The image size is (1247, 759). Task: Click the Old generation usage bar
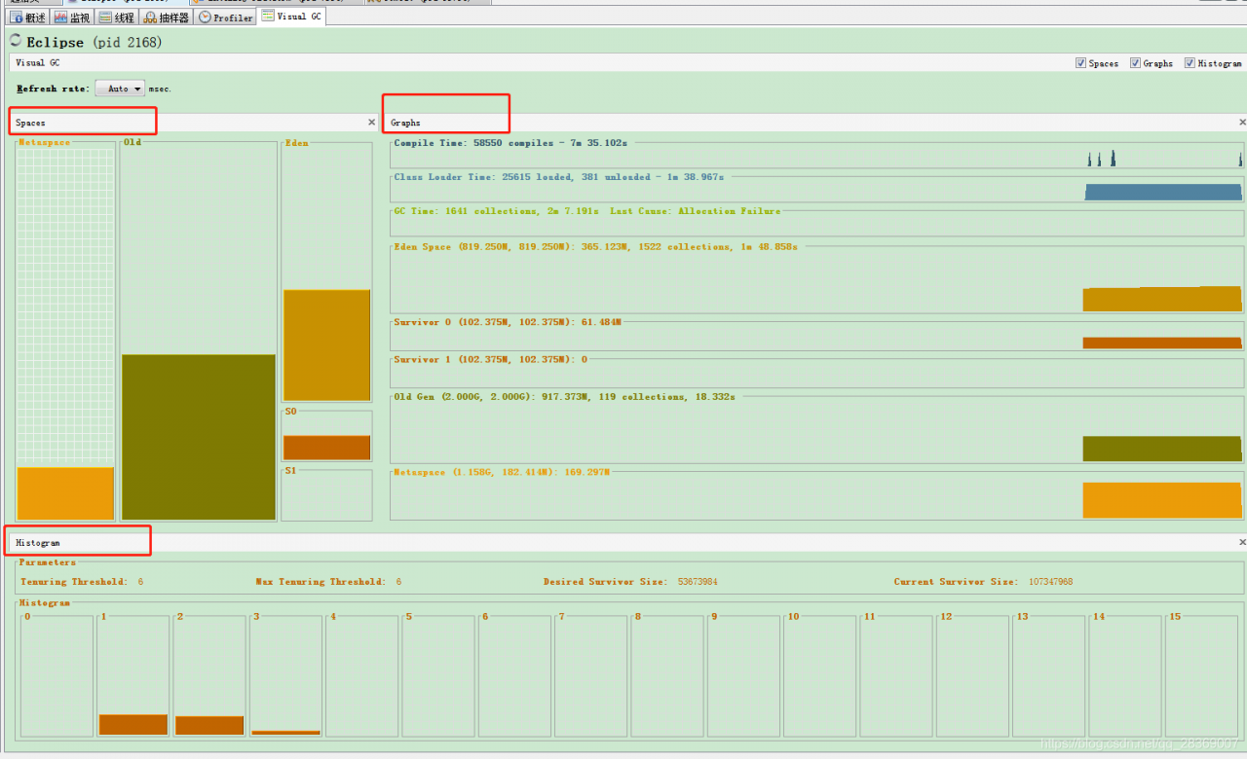point(199,437)
